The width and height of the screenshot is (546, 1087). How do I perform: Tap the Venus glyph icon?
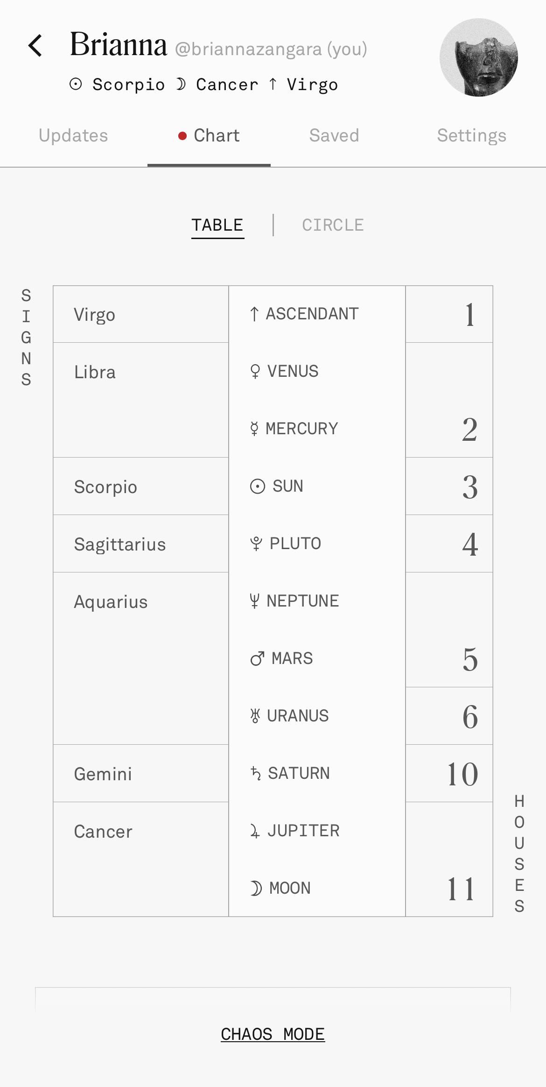tap(255, 372)
